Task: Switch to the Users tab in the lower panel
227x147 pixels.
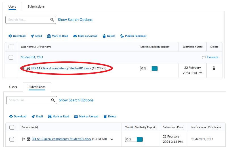Action: tap(13, 87)
